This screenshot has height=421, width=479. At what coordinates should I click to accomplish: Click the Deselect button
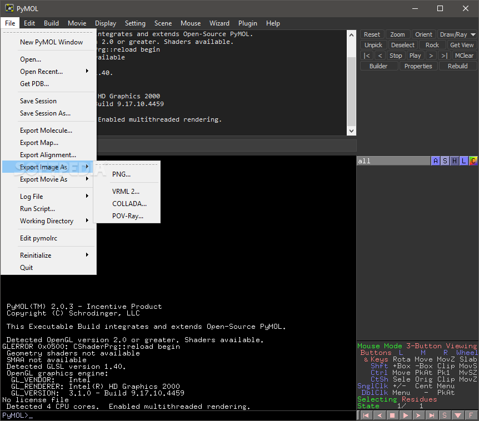(403, 45)
